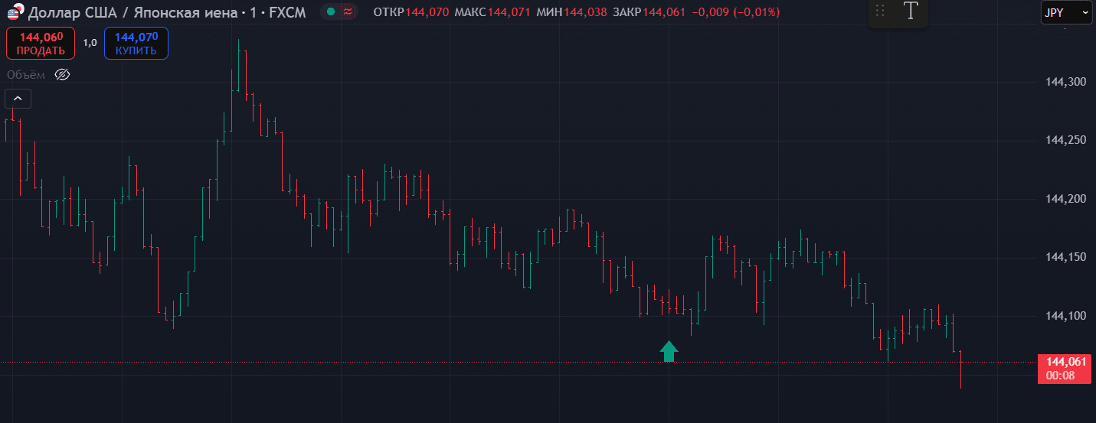Click the ЗАКР close price value

tap(664, 12)
